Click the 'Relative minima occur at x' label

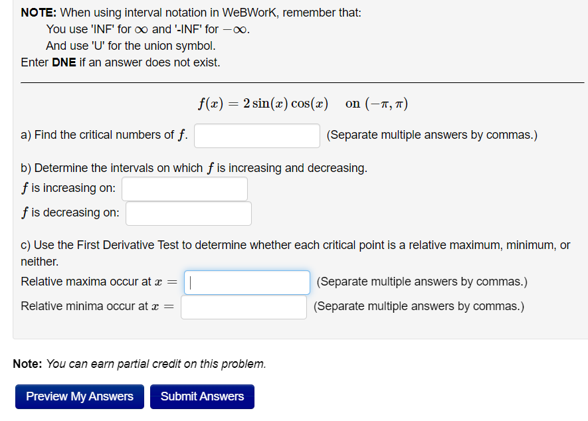pos(100,305)
